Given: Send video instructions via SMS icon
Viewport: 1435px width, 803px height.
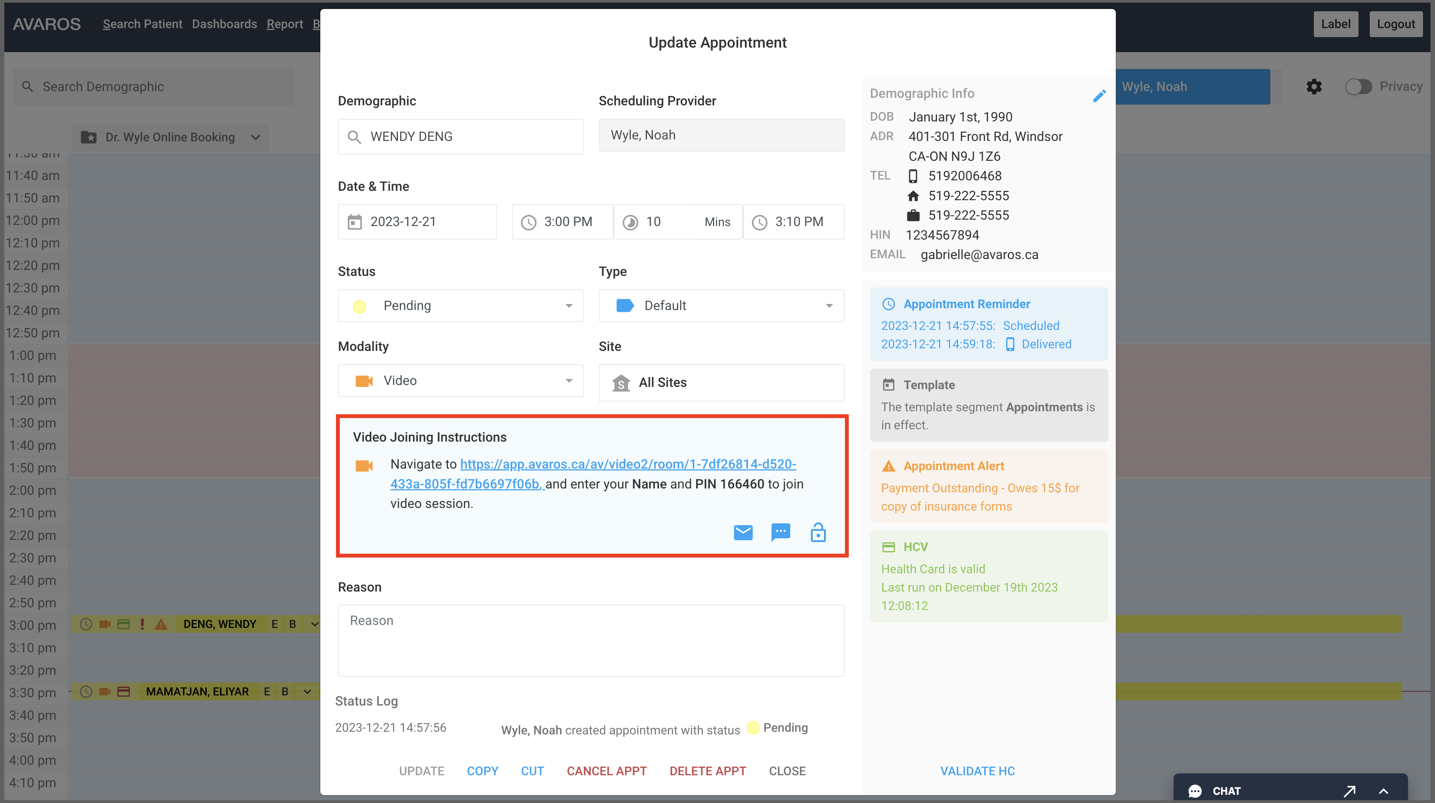Looking at the screenshot, I should pyautogui.click(x=781, y=532).
